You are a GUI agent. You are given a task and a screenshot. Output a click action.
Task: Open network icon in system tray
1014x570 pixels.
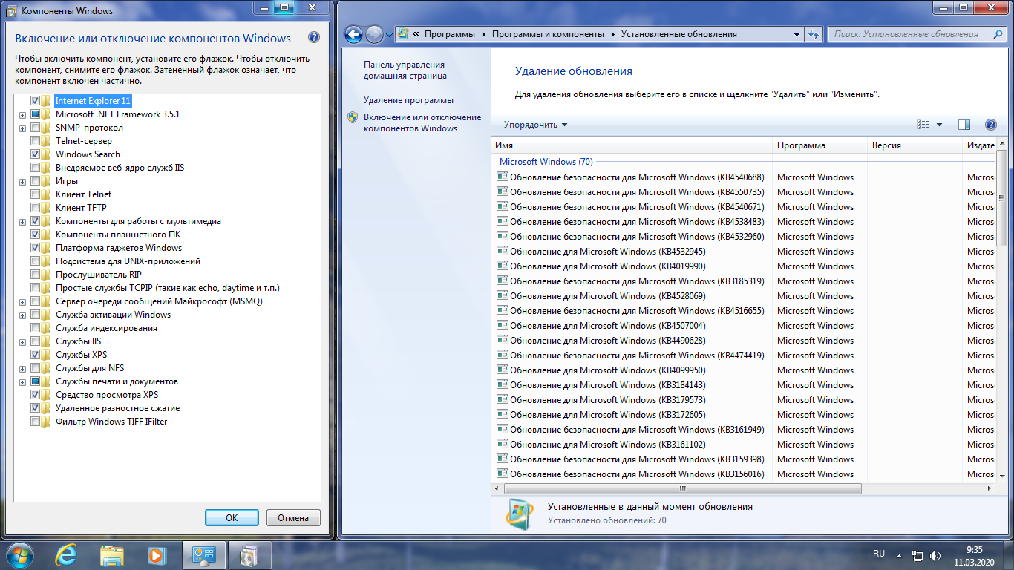click(x=917, y=555)
